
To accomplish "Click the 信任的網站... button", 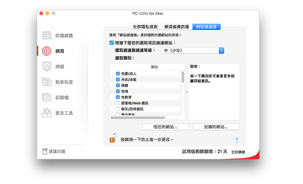I will (165, 127).
